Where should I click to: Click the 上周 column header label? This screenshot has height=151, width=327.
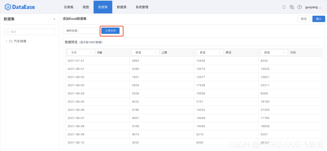[x=164, y=52]
